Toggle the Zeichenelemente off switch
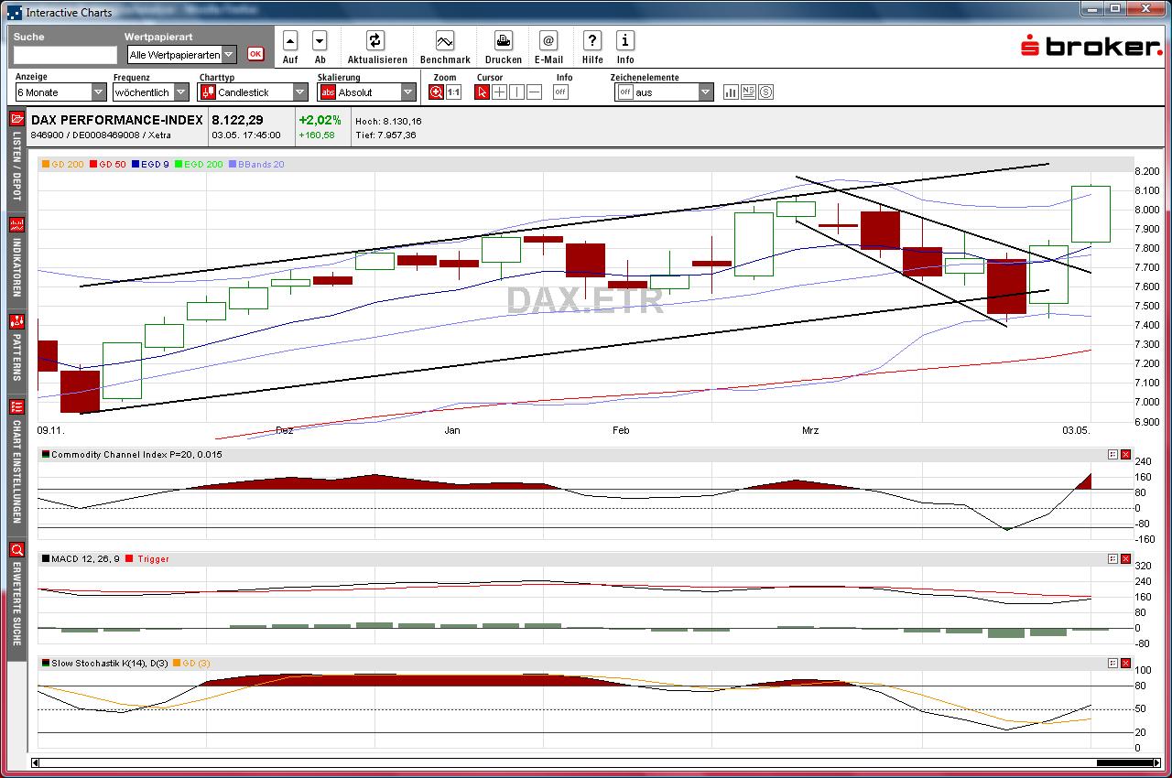The height and width of the screenshot is (778, 1172). [624, 92]
